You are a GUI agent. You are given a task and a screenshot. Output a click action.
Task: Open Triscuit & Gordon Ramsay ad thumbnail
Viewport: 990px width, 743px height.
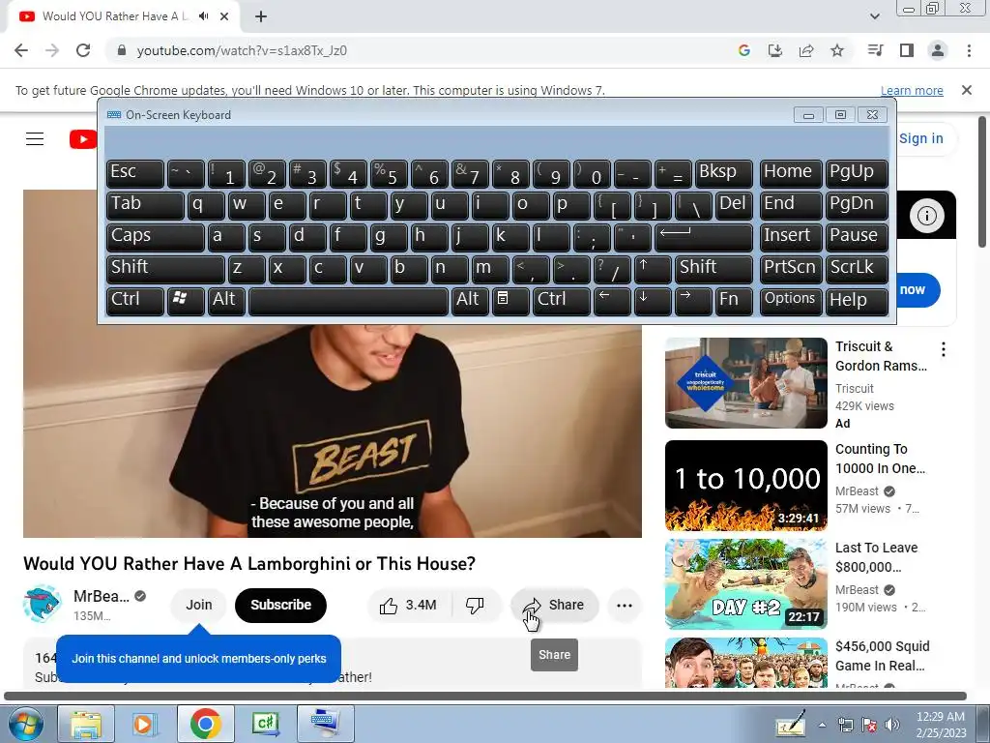745,383
